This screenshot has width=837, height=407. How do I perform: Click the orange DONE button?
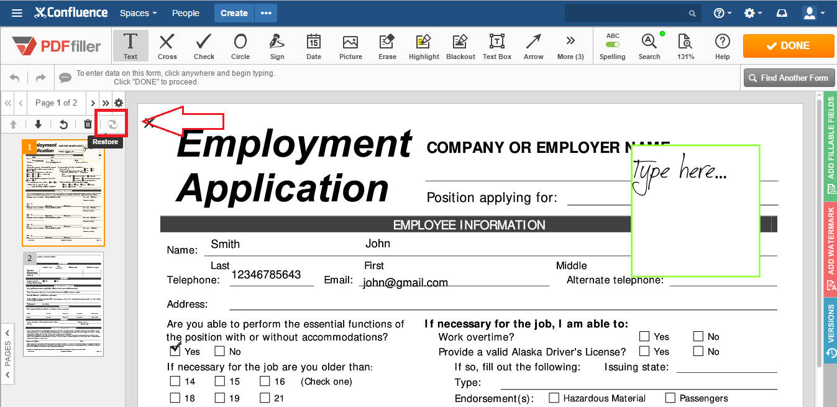[789, 45]
